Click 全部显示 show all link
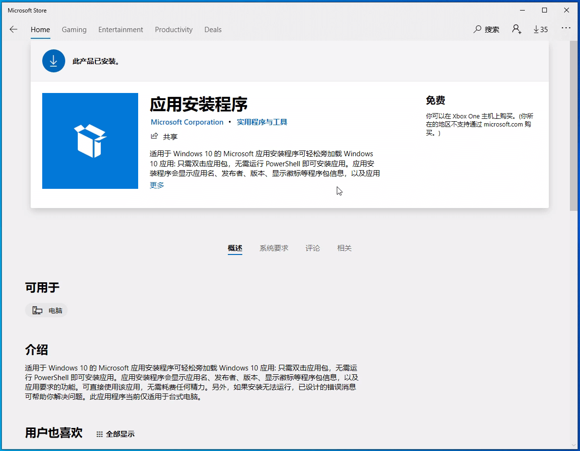The width and height of the screenshot is (580, 451). click(x=120, y=434)
